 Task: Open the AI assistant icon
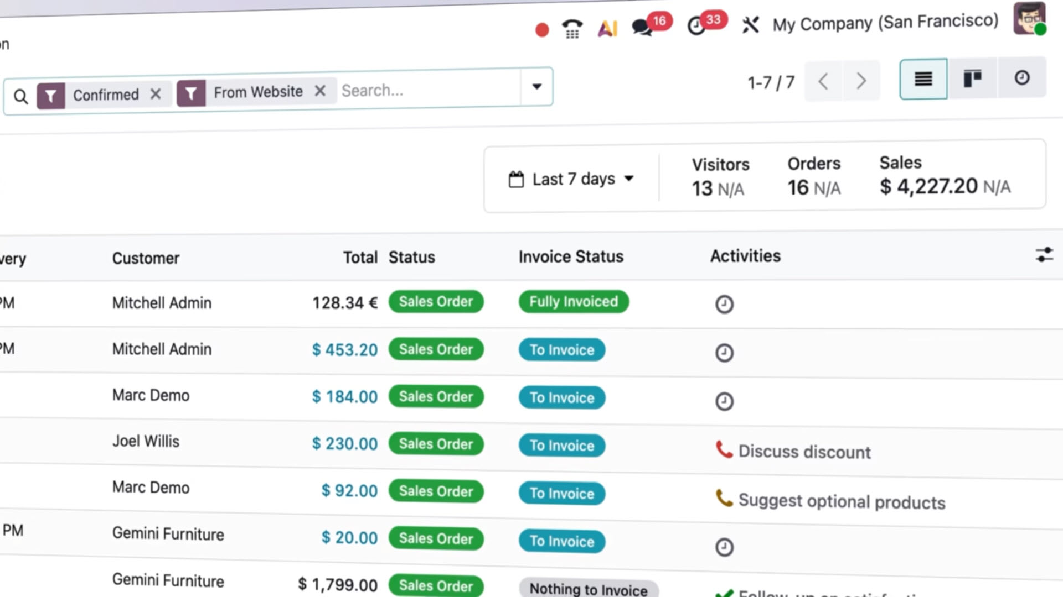607,28
